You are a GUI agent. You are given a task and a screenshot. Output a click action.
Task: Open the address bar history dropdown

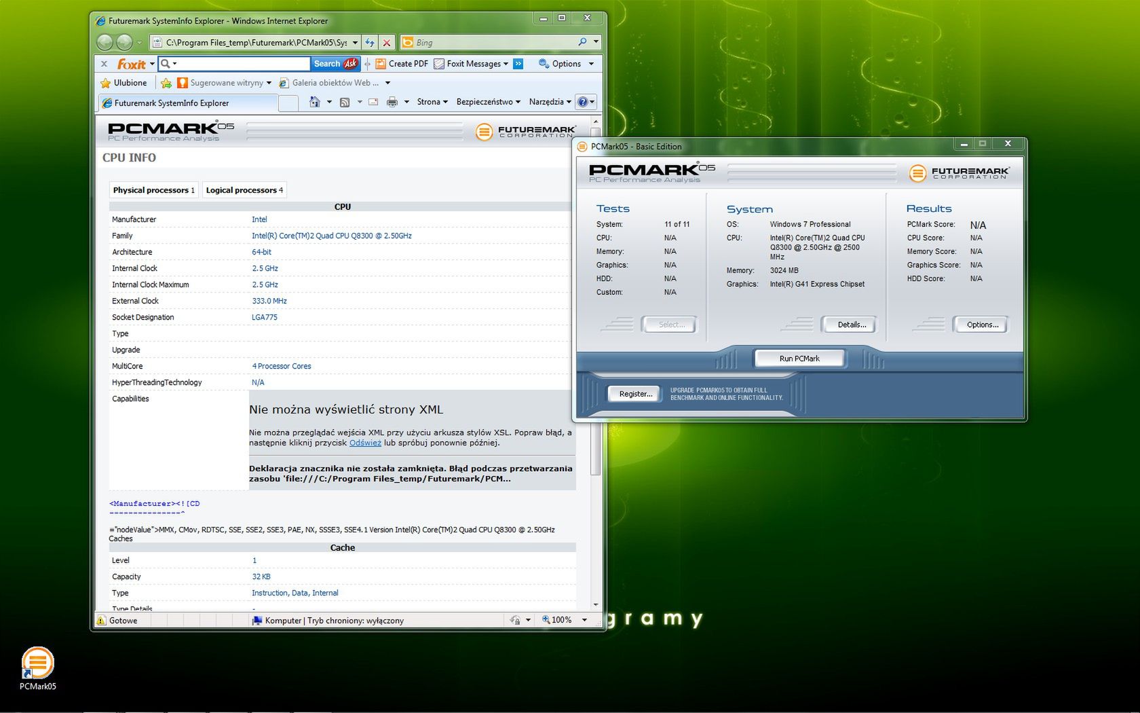[355, 43]
